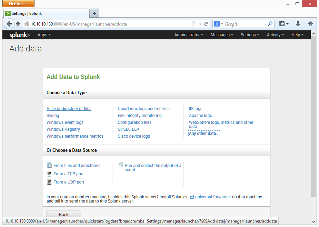The height and width of the screenshot is (227, 319).
Task: Select the Settings | Splunk tab
Action: (x=47, y=13)
